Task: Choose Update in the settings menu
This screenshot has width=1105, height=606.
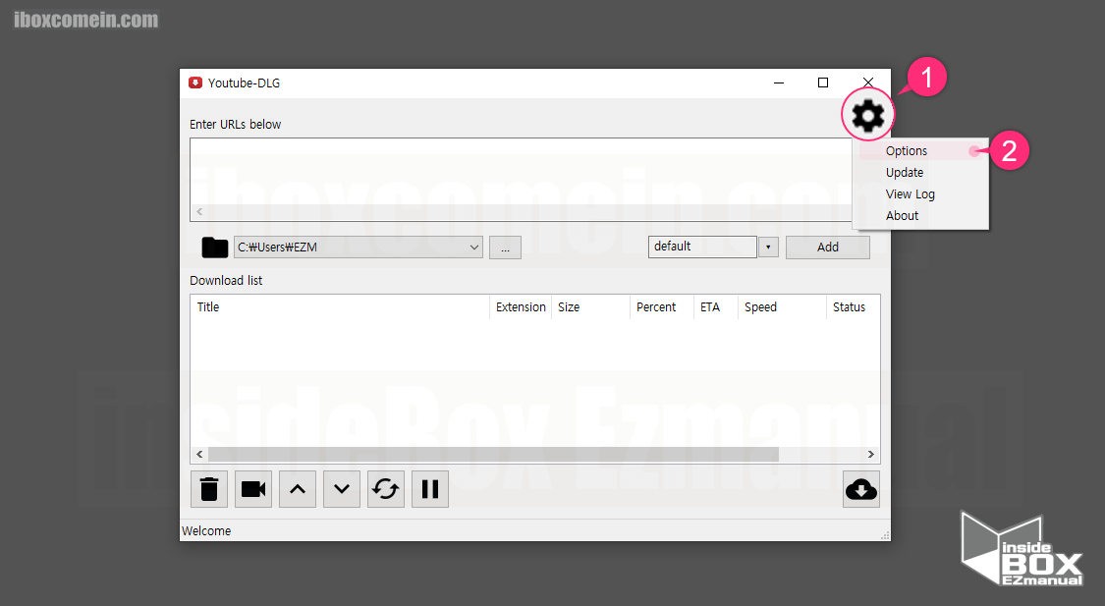Action: (905, 173)
